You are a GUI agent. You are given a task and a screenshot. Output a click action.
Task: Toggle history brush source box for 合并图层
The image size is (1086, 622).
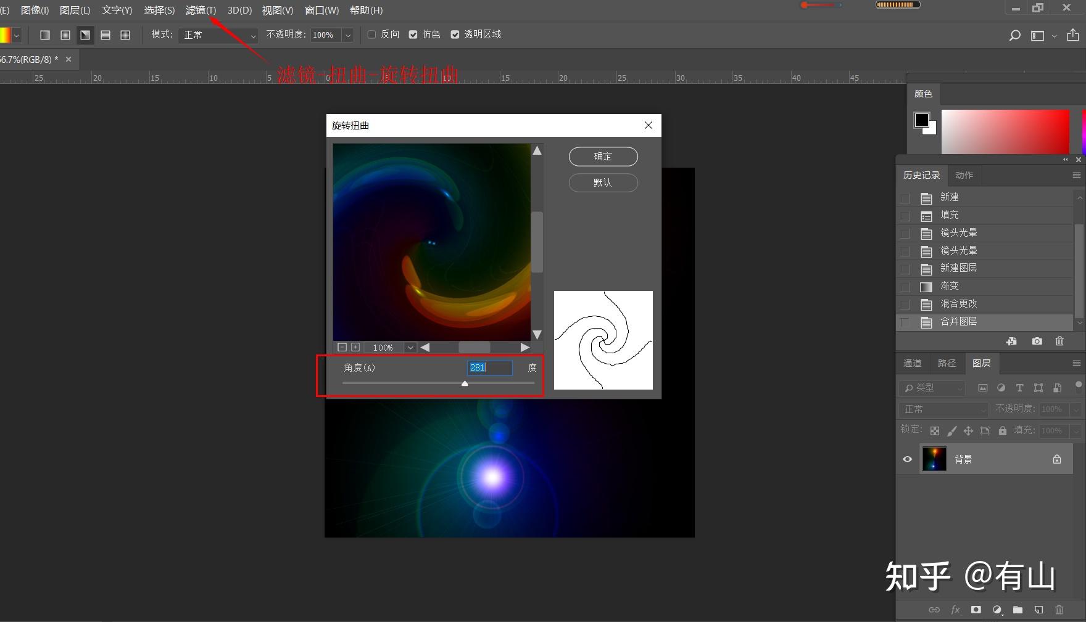pos(905,322)
